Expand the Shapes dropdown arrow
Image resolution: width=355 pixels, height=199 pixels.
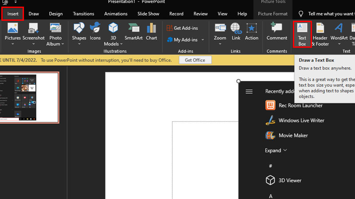[79, 44]
